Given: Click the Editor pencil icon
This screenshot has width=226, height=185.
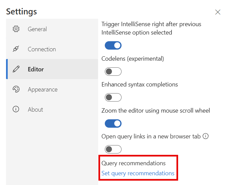Looking at the screenshot, I should pos(16,69).
